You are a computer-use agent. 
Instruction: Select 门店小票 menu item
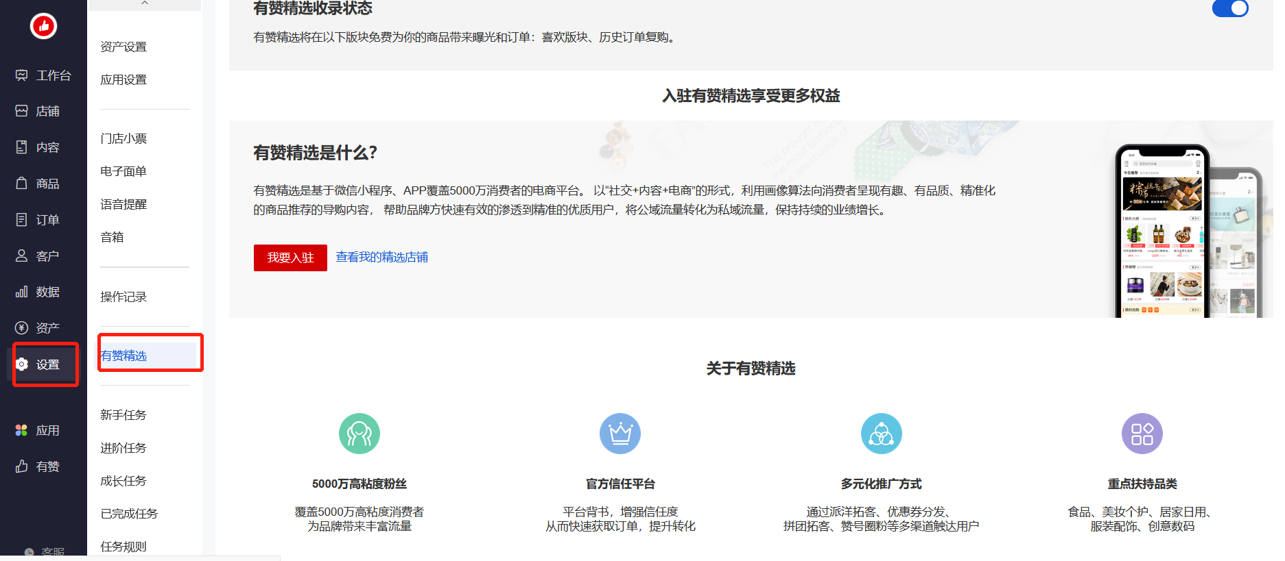(123, 138)
